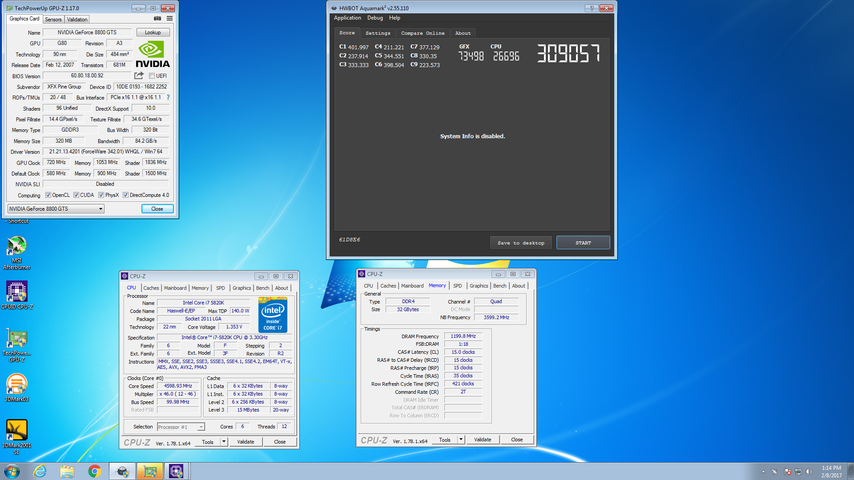The image size is (854, 480).
Task: Switch to Validation tab in GPU-Z
Action: pyautogui.click(x=77, y=20)
